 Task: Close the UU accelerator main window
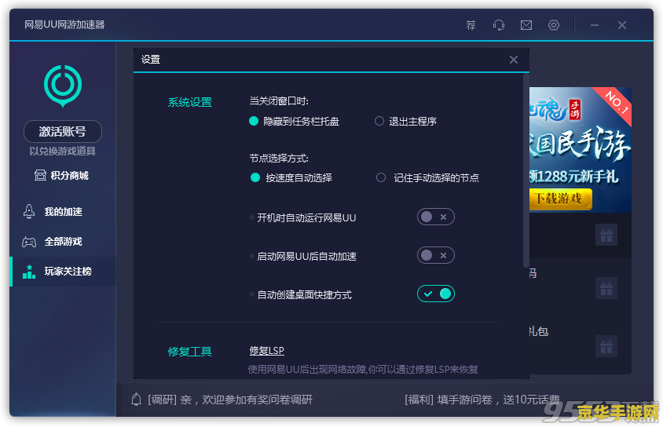point(622,25)
